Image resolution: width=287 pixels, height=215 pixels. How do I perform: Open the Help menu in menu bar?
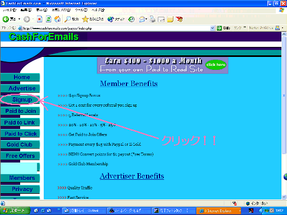point(98,10)
